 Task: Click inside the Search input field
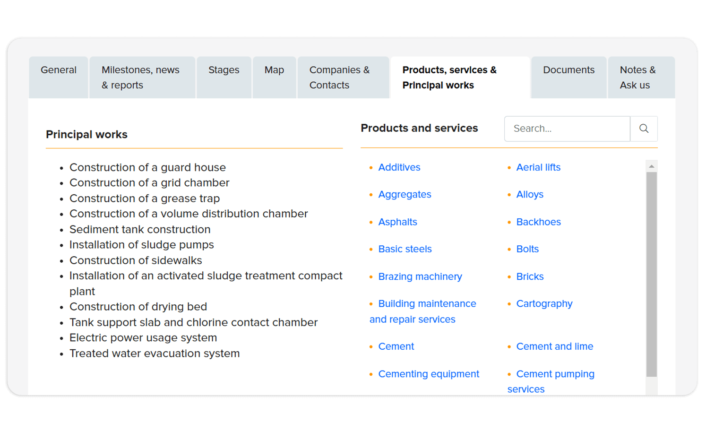(567, 129)
